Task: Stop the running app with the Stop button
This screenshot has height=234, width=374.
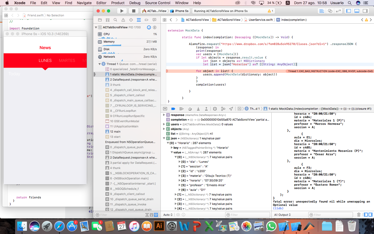Action: [x=133, y=11]
